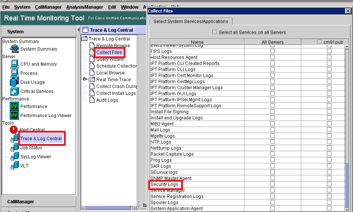The image size is (353, 212).
Task: Check Packet Capture Logs for cm91pub
Action: pyautogui.click(x=329, y=154)
